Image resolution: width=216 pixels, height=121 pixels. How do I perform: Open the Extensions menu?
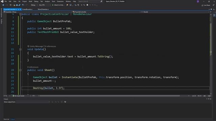(x=60, y=1)
